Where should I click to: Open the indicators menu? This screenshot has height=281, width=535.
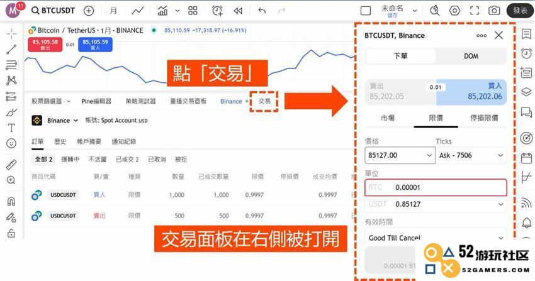tap(162, 11)
